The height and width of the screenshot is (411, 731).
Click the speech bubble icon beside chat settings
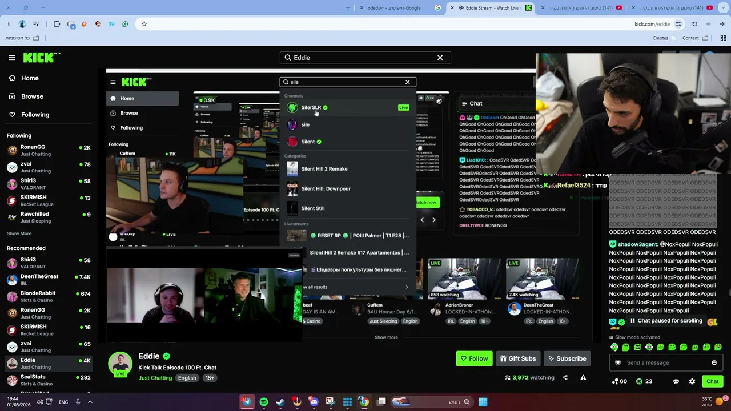676,381
